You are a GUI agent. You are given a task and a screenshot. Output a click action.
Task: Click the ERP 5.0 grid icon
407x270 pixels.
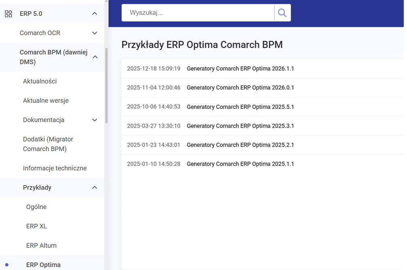coord(8,14)
